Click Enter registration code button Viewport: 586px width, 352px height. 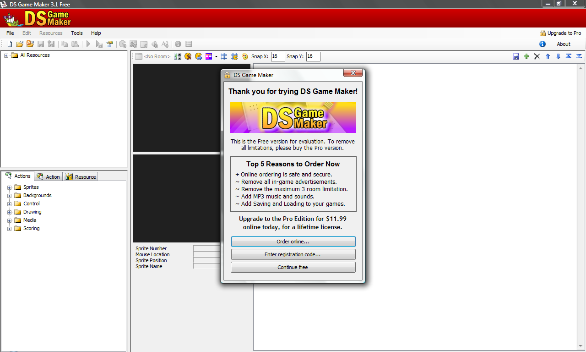293,254
